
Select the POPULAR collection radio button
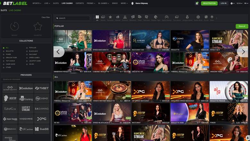click(x=27, y=48)
